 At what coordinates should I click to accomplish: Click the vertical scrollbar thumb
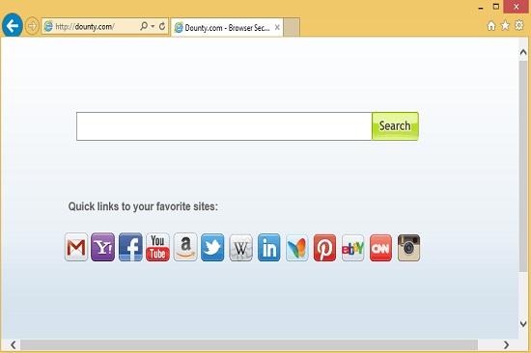(x=523, y=166)
